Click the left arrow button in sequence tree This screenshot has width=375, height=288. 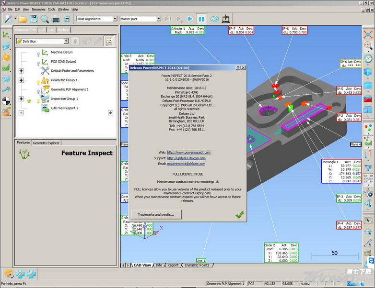(x=110, y=113)
